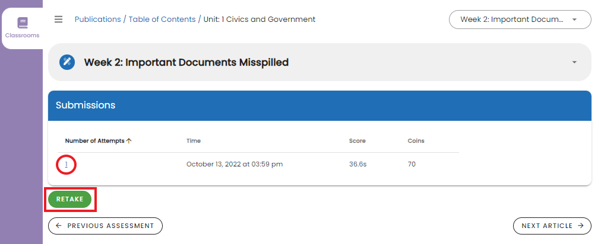Click the Time column header
The height and width of the screenshot is (244, 598).
(194, 141)
